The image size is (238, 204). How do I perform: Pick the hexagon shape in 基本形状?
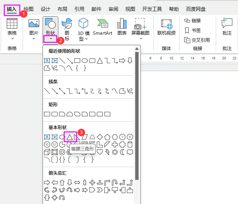pos(115,137)
